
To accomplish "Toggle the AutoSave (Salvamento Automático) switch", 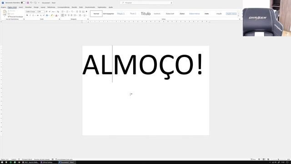I will (23, 3).
